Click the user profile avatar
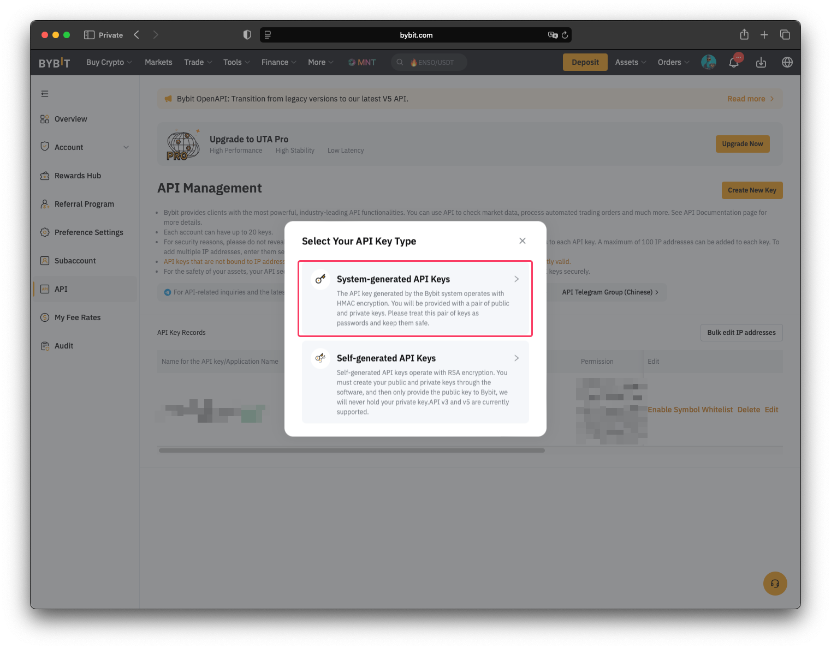This screenshot has width=831, height=649. click(708, 62)
